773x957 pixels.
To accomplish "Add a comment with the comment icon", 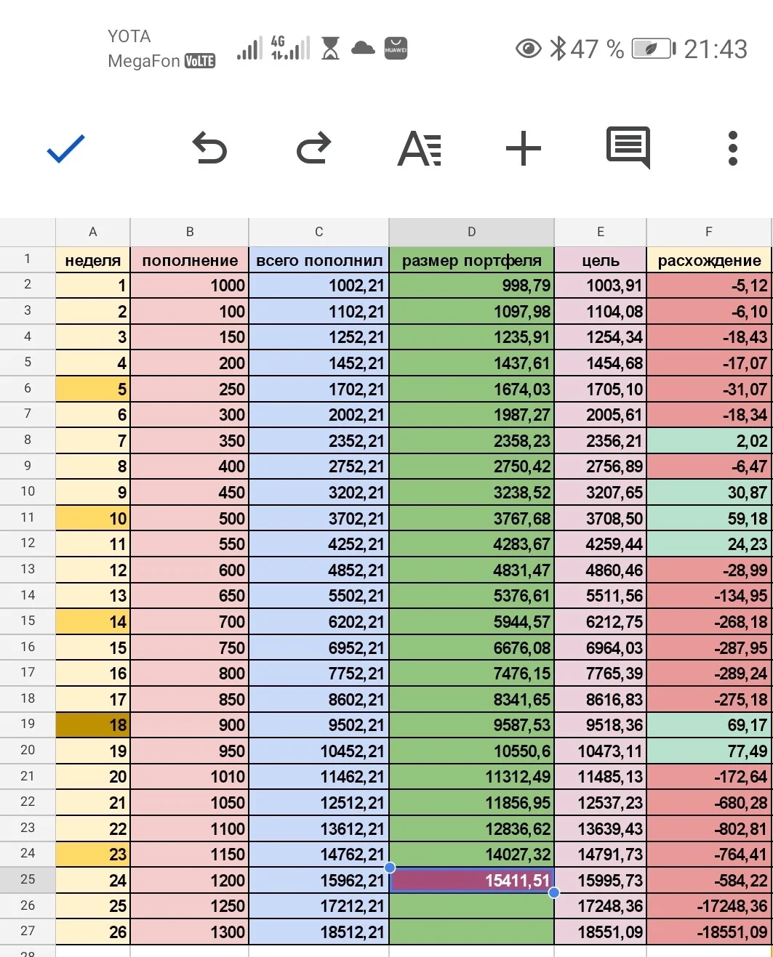I will coord(628,148).
